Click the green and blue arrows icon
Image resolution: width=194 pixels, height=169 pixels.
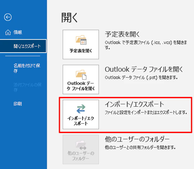coord(81,109)
